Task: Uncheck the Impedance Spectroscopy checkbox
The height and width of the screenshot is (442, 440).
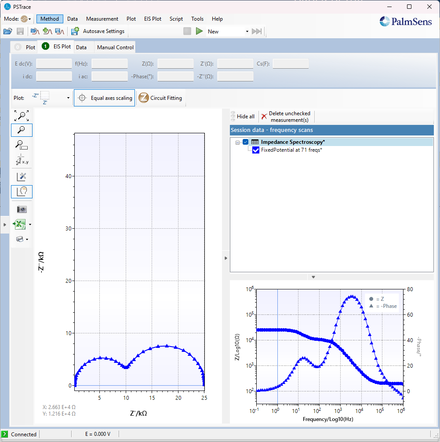Action: click(245, 142)
